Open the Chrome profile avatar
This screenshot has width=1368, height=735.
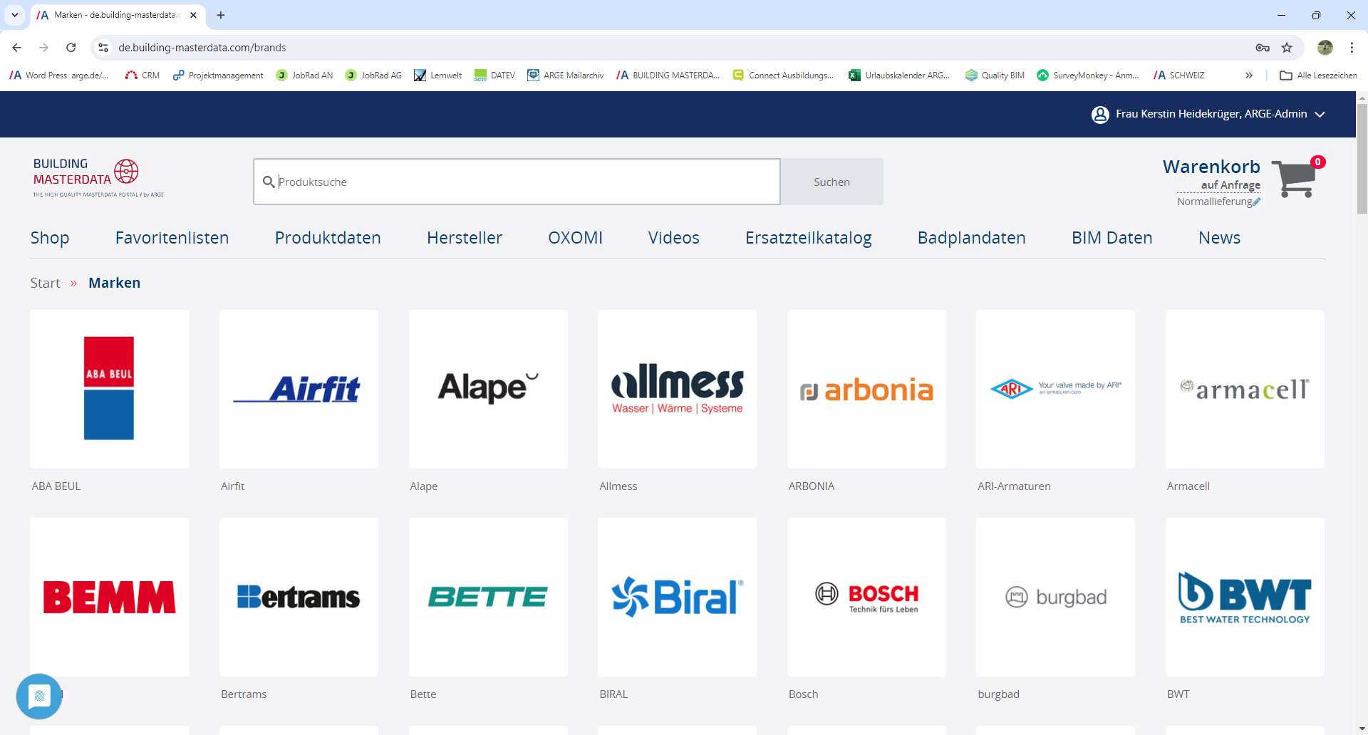[x=1325, y=48]
